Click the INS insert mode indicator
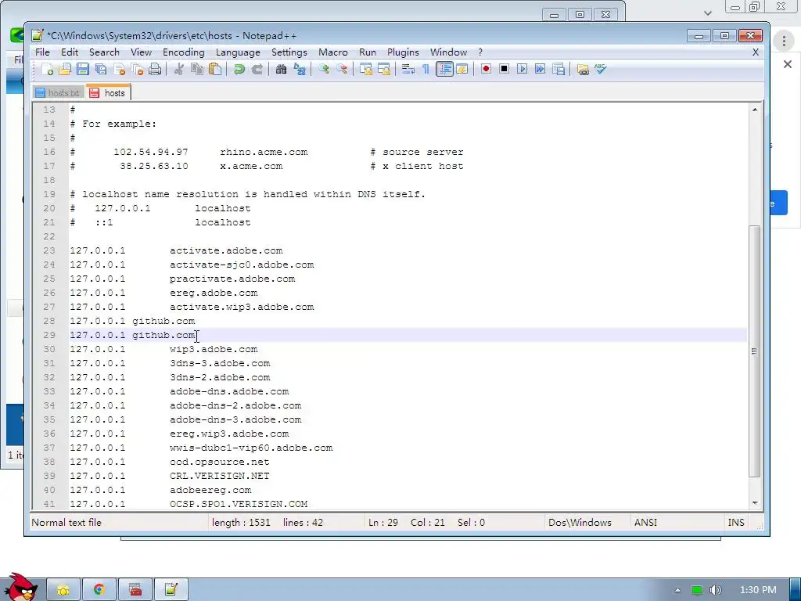The width and height of the screenshot is (801, 601). coord(735,522)
